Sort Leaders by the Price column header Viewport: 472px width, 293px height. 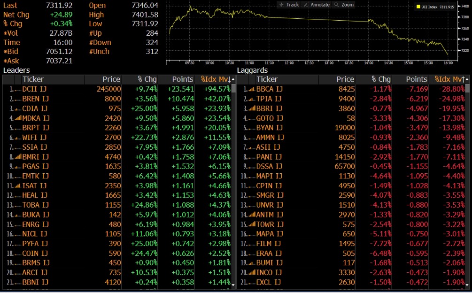pyautogui.click(x=111, y=79)
